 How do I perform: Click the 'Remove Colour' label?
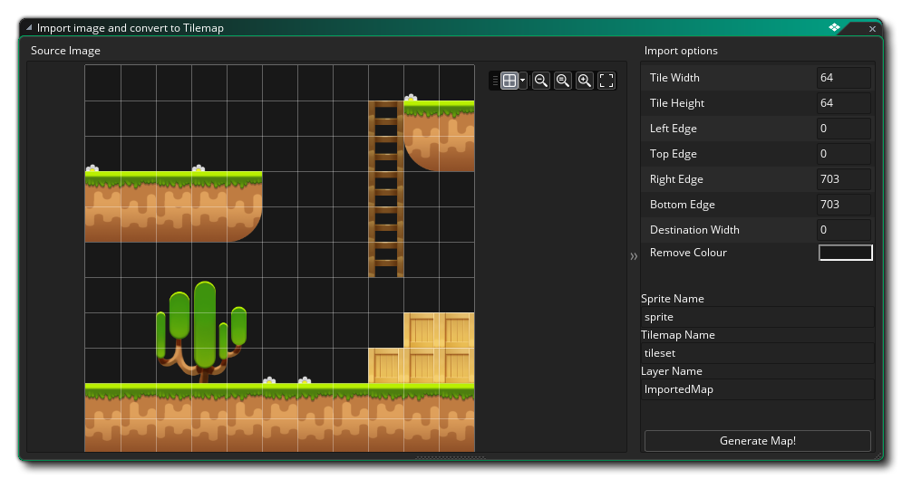pos(688,253)
